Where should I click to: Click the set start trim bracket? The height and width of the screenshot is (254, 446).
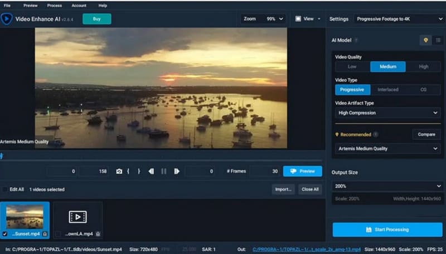coord(129,172)
